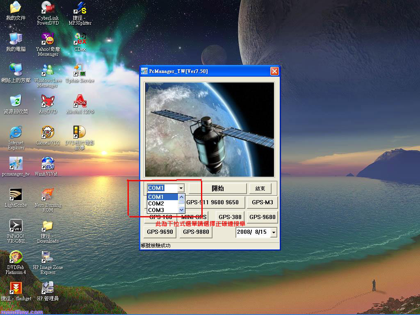This screenshot has height=315, width=420.
Task: Choose COM3 in the dropdown list
Action: pos(156,210)
